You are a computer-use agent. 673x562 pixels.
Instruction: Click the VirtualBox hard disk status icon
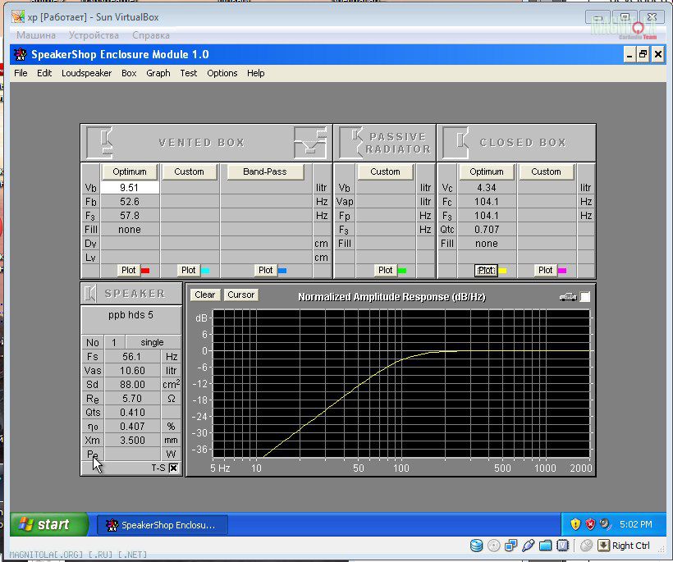pyautogui.click(x=477, y=546)
